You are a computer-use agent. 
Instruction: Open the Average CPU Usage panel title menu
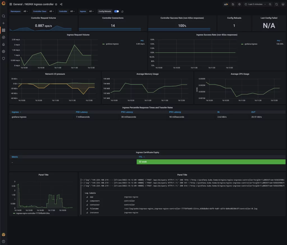click(240, 74)
